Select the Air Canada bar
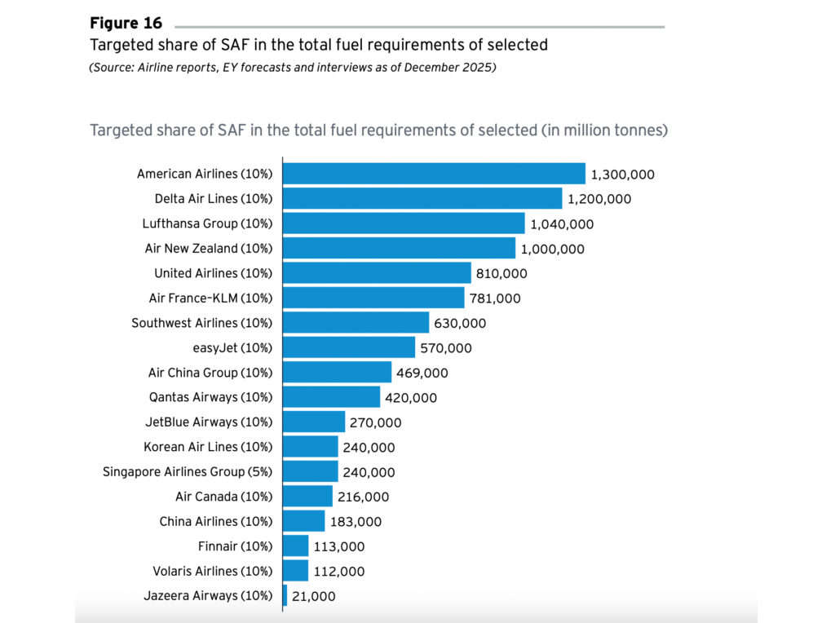This screenshot has height=623, width=835. pos(307,497)
